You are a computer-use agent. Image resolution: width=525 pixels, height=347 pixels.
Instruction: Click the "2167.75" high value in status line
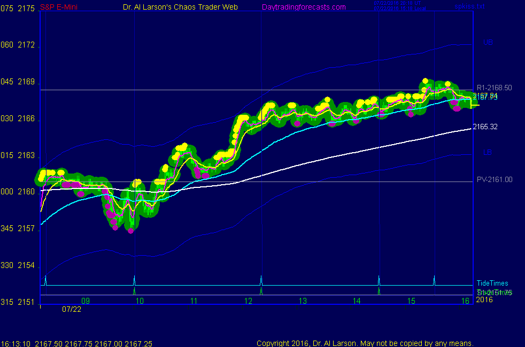point(79,344)
